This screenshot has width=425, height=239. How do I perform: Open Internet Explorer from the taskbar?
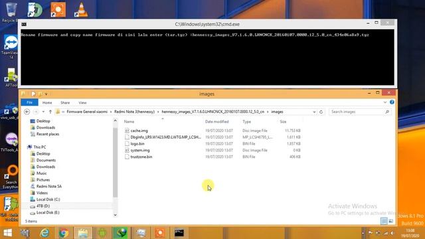click(44, 233)
